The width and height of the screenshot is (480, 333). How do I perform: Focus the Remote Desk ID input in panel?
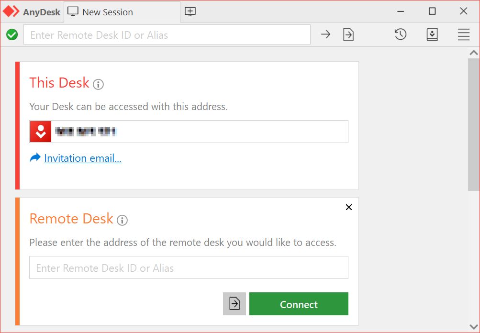tap(189, 267)
